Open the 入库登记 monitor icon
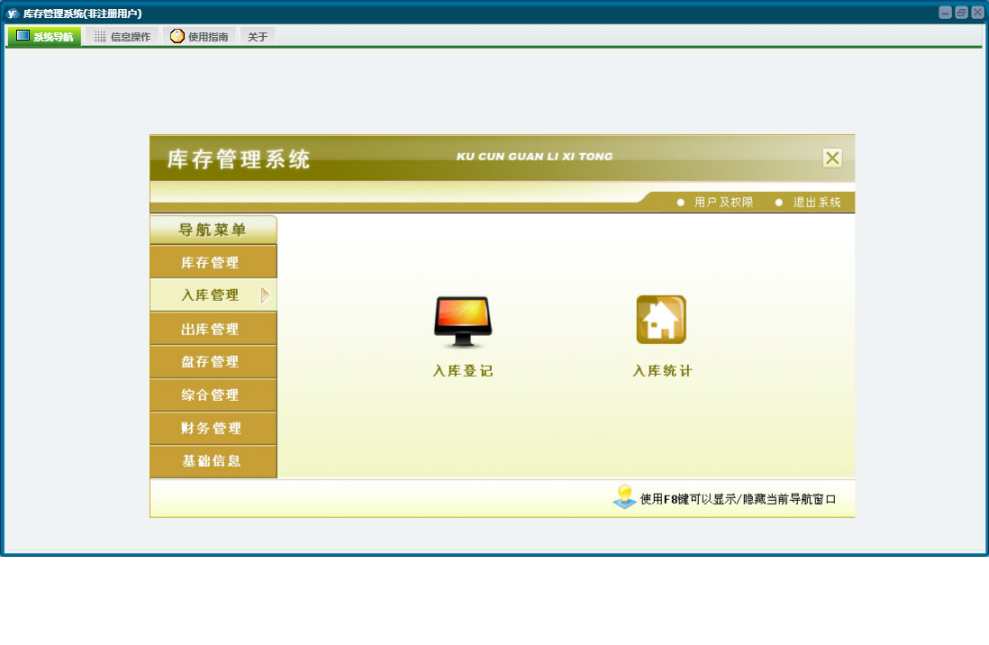Screen dimensions: 989x645 pyautogui.click(x=462, y=322)
